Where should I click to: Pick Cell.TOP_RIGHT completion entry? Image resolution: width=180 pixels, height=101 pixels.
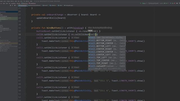[107, 63]
